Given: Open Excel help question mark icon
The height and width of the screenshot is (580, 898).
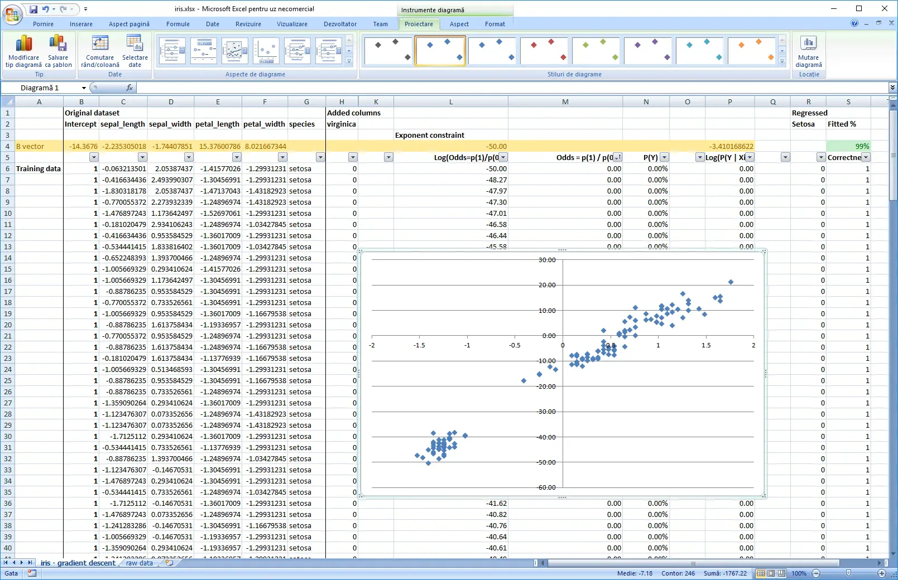Looking at the screenshot, I should (854, 23).
